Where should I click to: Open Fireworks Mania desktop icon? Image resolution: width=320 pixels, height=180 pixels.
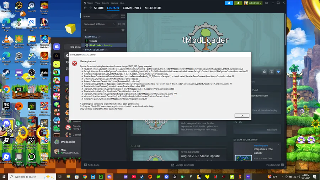[x=44, y=8]
